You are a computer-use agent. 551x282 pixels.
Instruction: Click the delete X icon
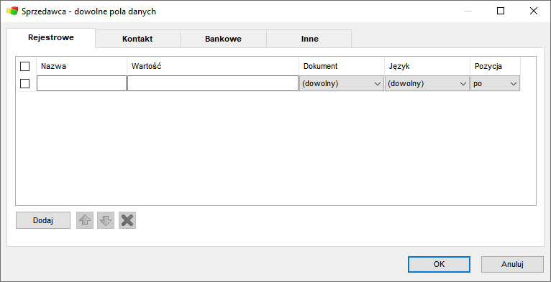127,220
